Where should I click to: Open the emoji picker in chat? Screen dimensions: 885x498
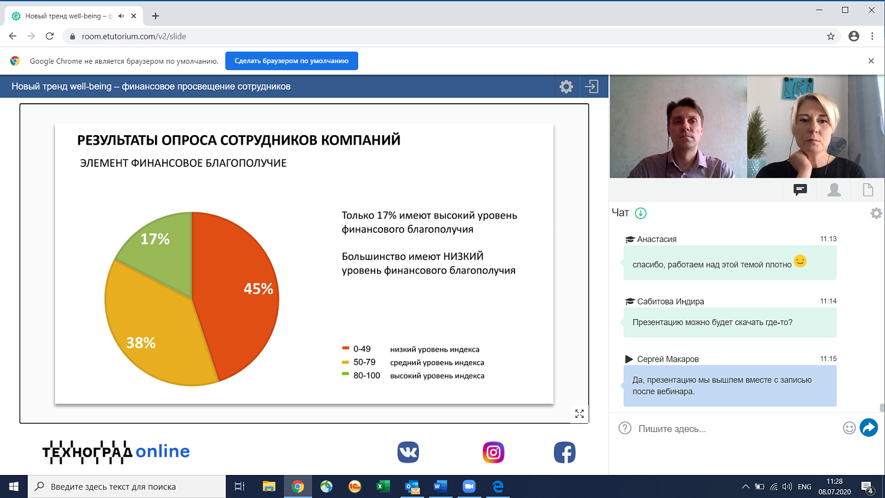pos(849,428)
